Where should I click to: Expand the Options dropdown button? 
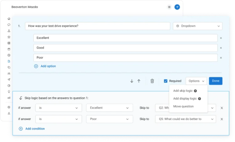[x=196, y=81]
